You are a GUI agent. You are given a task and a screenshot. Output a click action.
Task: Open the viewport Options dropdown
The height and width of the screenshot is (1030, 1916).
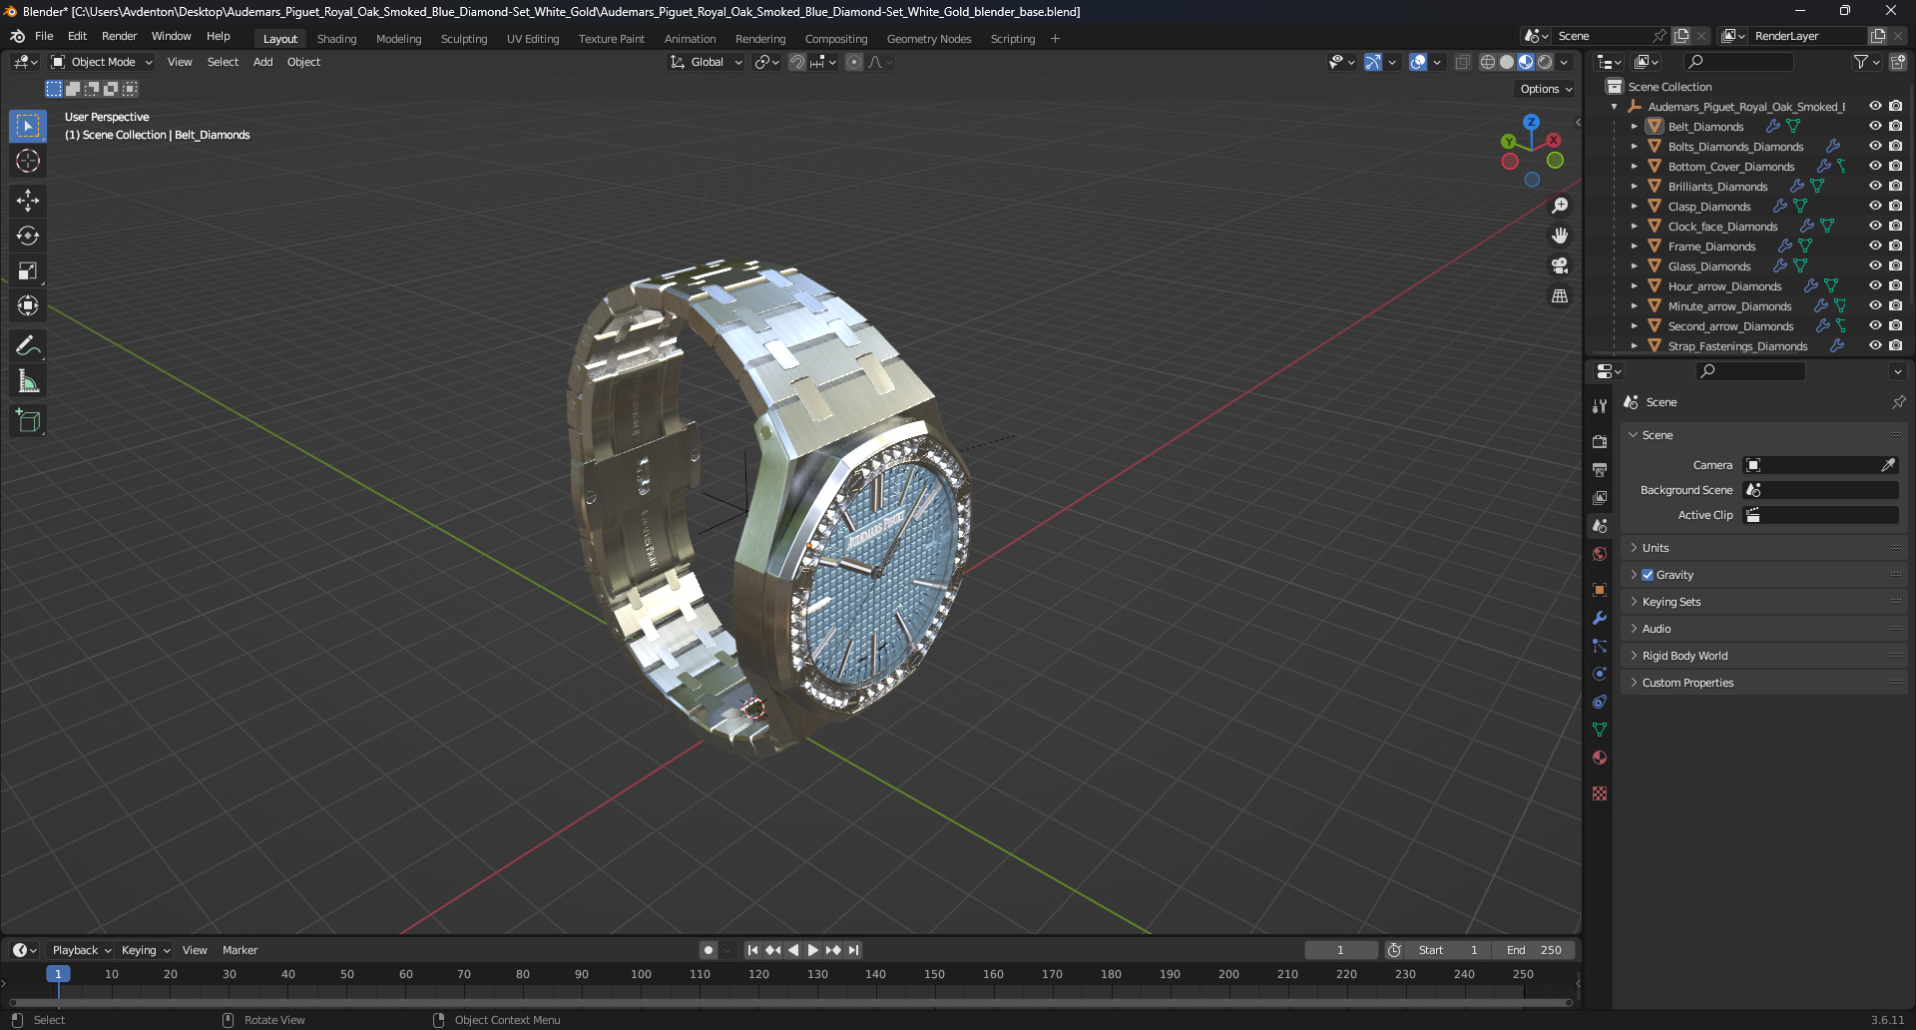1546,89
